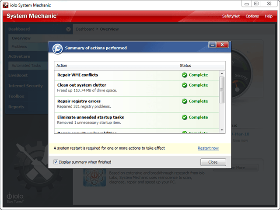Click the green check beside Eliminate unneeded startup tasks
Image resolution: width=280 pixels, height=210 pixels.
pos(185,117)
